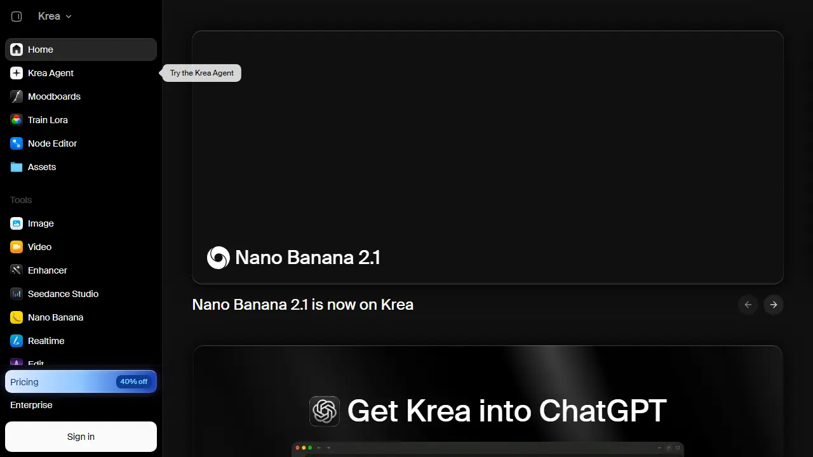
Task: Open the Pricing page
Action: pyautogui.click(x=81, y=381)
